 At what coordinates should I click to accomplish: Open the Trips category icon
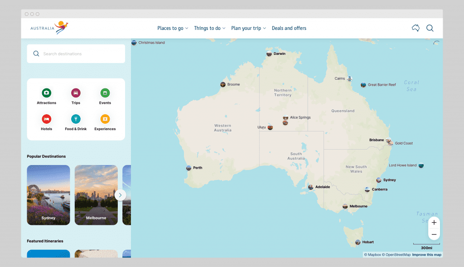76,92
